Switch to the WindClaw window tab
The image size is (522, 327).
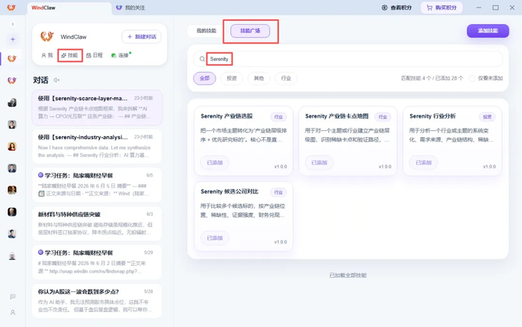pos(69,7)
